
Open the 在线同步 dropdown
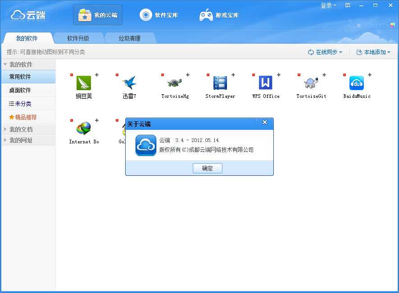click(325, 52)
